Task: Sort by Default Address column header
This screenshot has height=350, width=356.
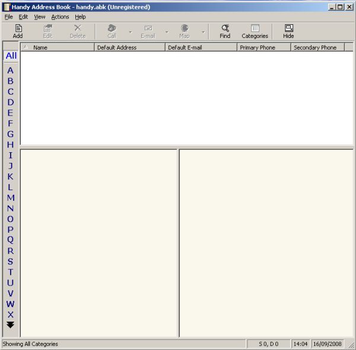Action: click(129, 47)
